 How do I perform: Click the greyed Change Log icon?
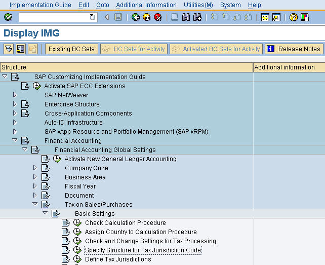pyautogui.click(x=33, y=49)
